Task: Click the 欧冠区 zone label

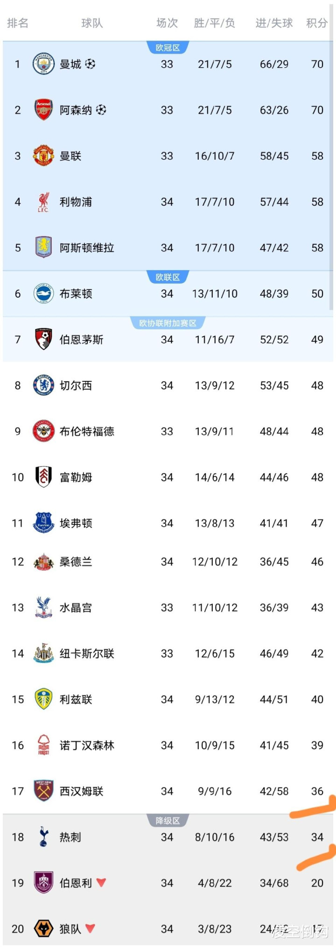Action: click(168, 48)
